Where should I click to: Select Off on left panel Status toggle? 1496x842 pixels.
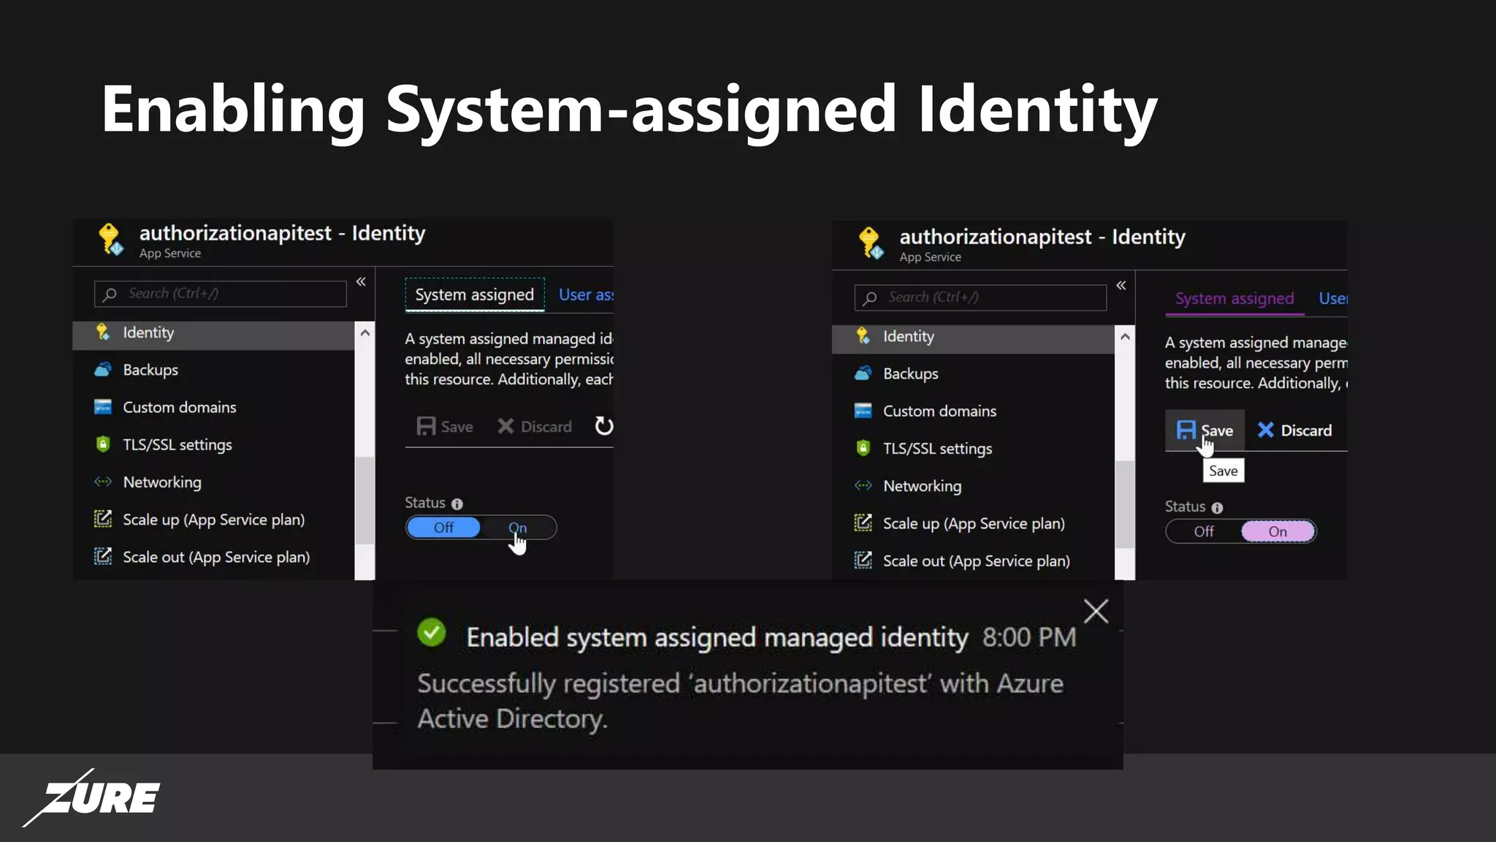click(x=443, y=528)
